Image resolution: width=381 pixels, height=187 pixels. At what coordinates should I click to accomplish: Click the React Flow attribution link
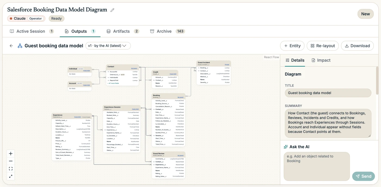[271, 57]
